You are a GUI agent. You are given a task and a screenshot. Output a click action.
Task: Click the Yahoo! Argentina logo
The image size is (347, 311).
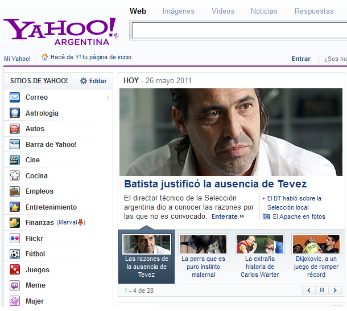click(x=61, y=31)
